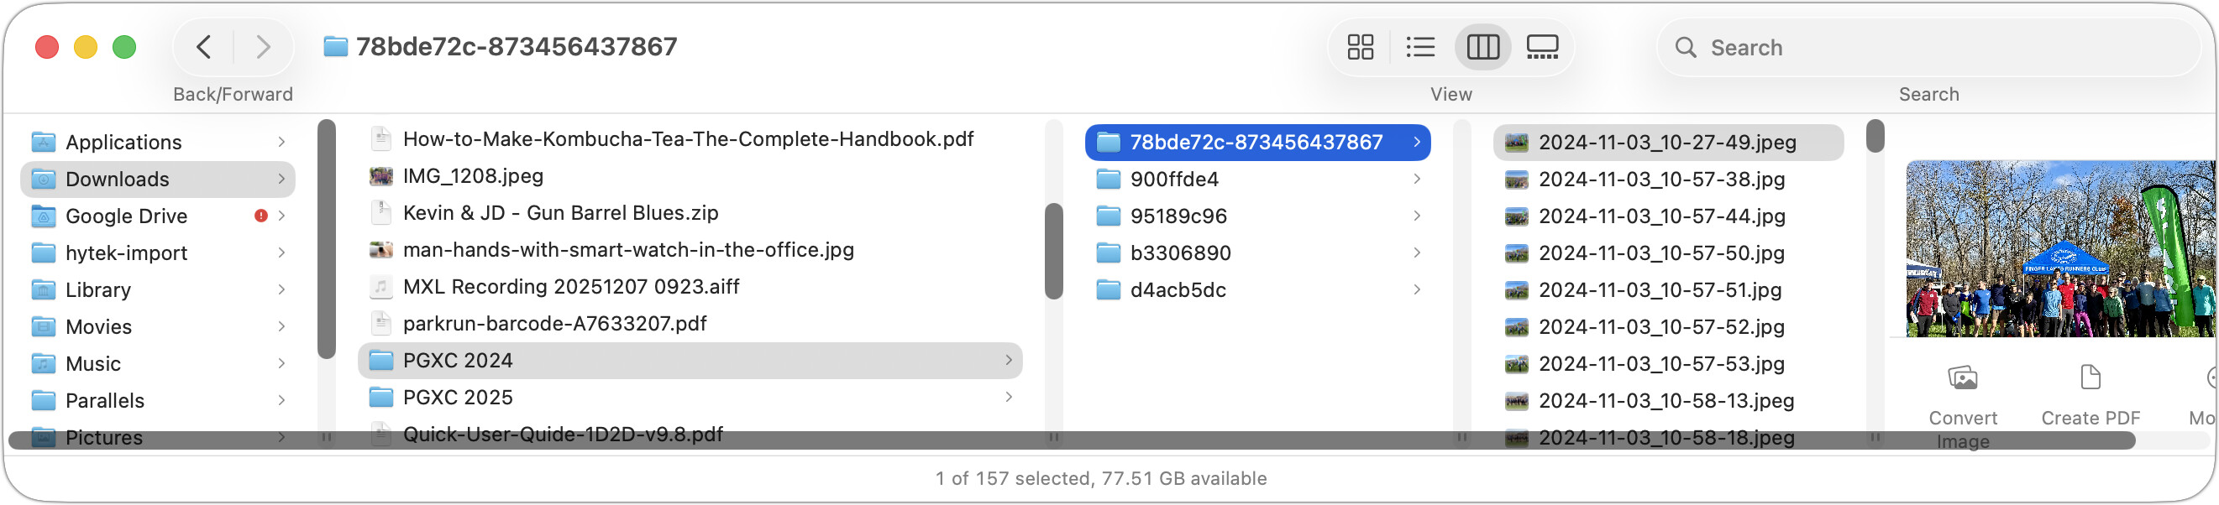The image size is (2219, 505).
Task: Select the Movies folder in sidebar
Action: (x=99, y=327)
